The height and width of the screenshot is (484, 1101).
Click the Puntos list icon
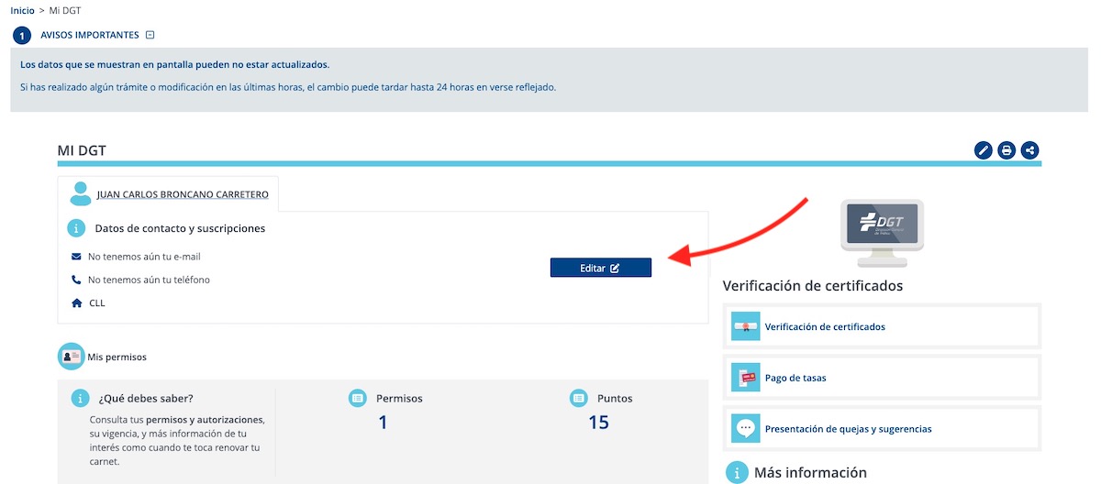[x=579, y=399]
